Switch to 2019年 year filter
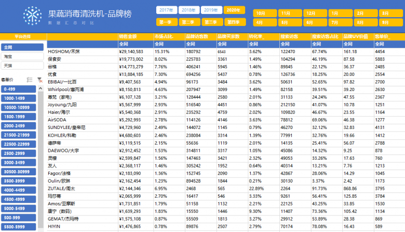Image resolution: width=405 pixels, height=232 pixels. tap(210, 10)
